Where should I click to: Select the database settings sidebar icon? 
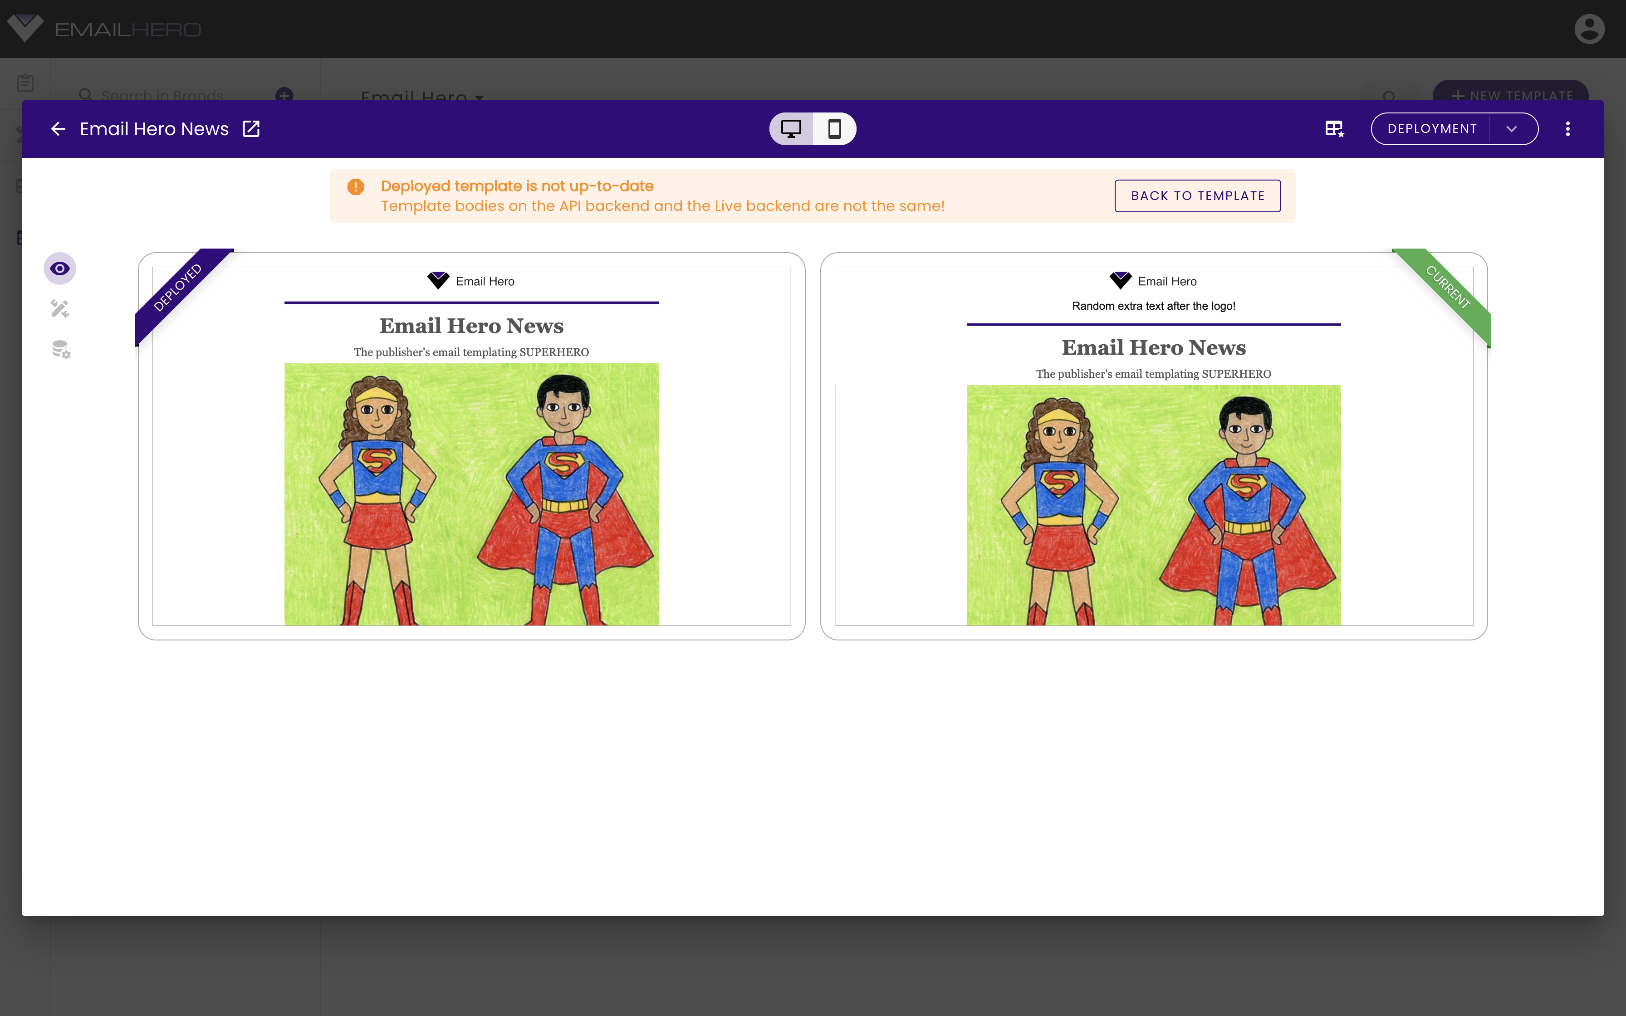pos(61,349)
